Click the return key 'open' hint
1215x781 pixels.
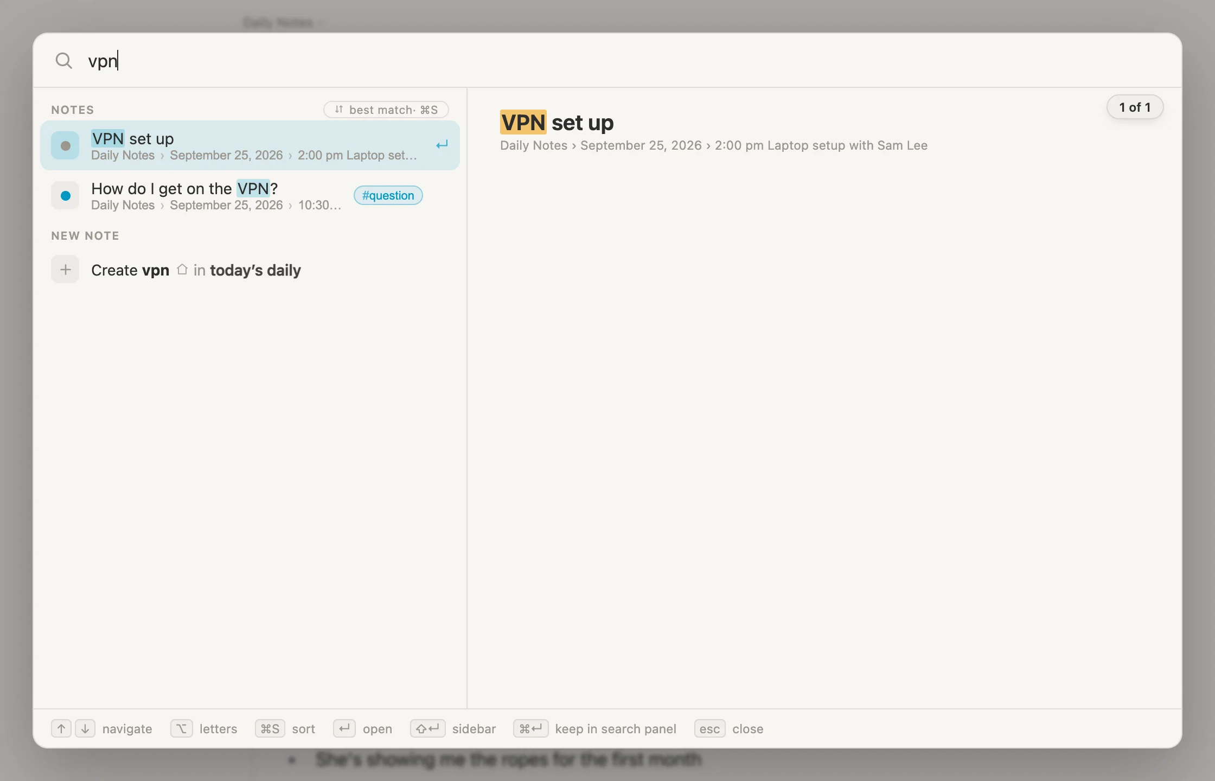344,728
